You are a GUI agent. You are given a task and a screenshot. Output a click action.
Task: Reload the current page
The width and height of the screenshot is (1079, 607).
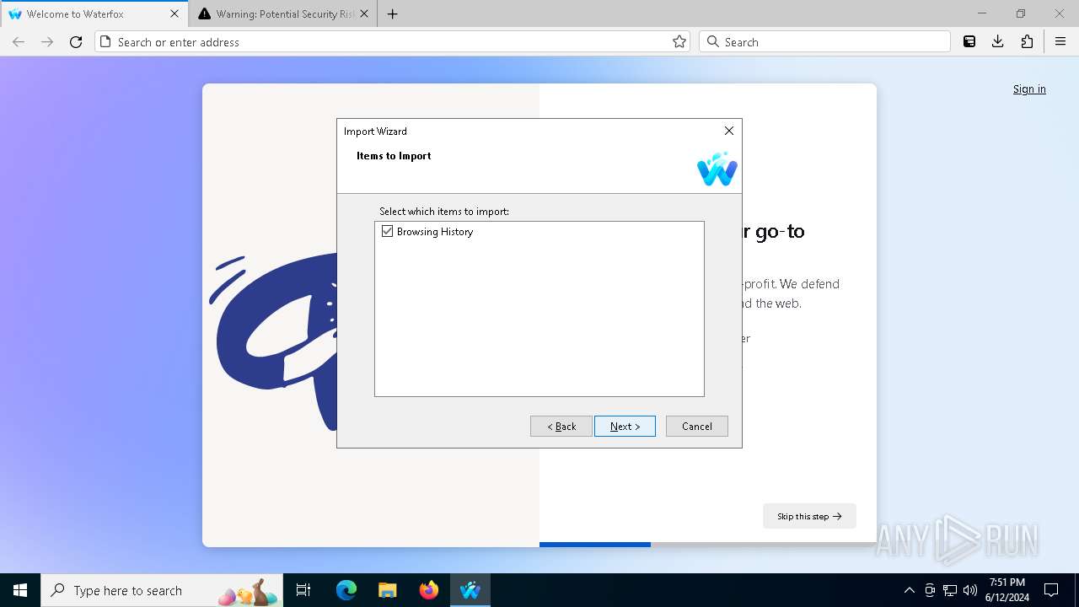pyautogui.click(x=76, y=42)
